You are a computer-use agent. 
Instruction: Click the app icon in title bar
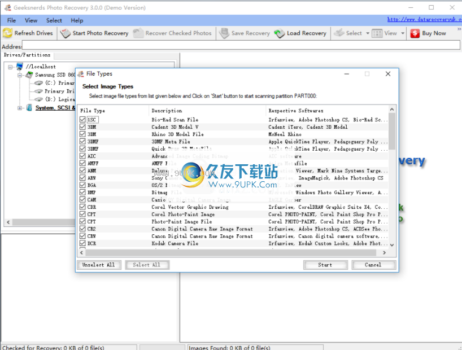(x=8, y=7)
